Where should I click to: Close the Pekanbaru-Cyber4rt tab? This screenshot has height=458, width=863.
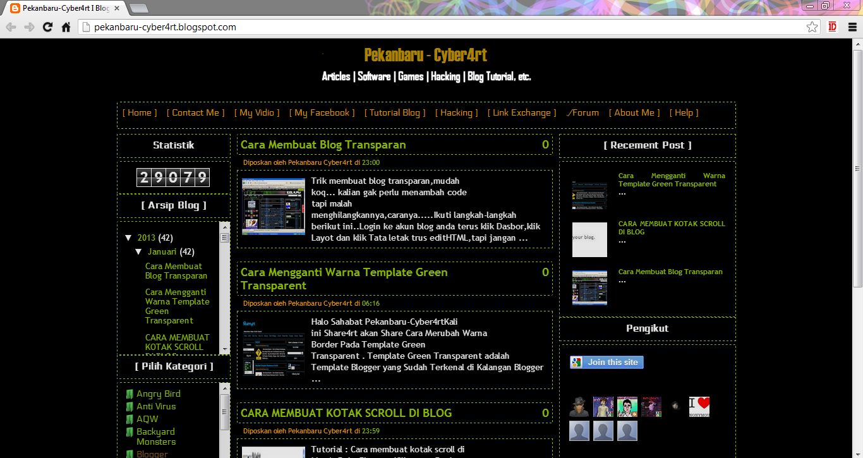[117, 9]
